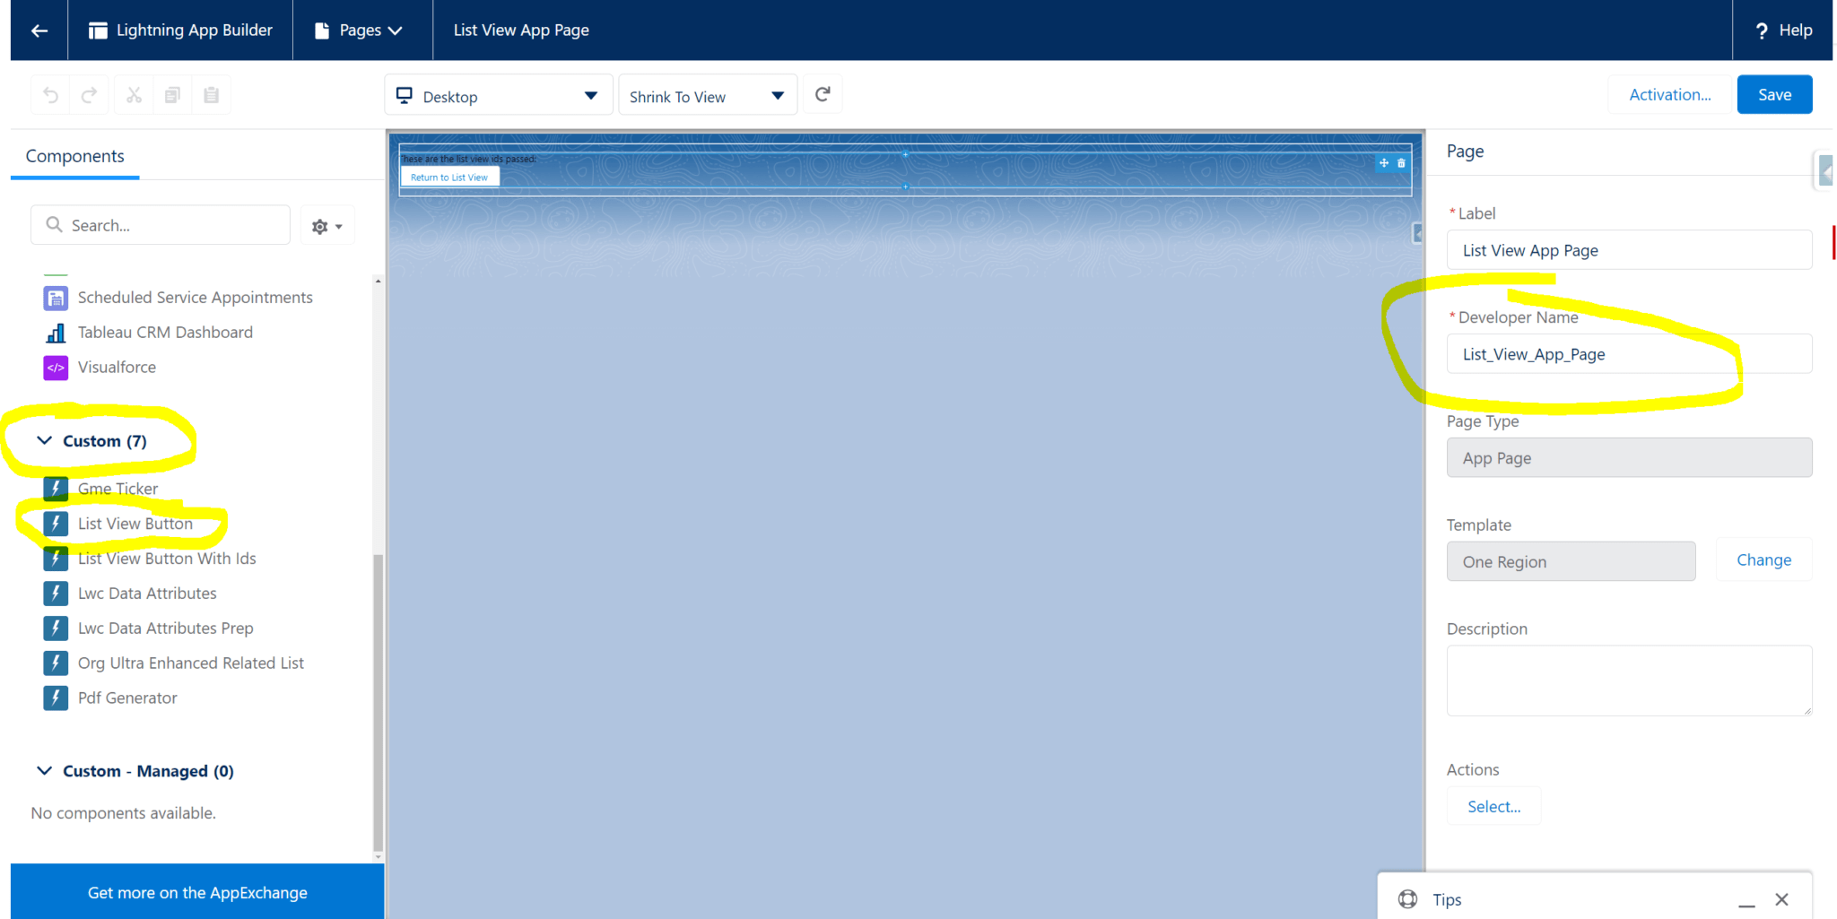The width and height of the screenshot is (1837, 919).
Task: Click Get more on the AppExchange
Action: [x=197, y=893]
